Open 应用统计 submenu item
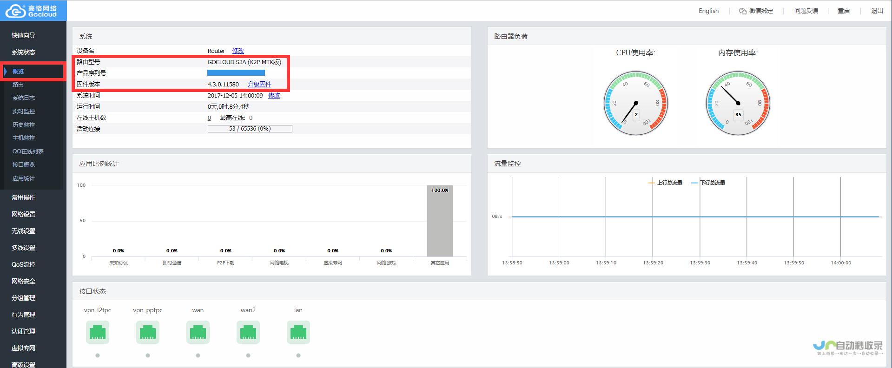892x368 pixels. pyautogui.click(x=24, y=178)
